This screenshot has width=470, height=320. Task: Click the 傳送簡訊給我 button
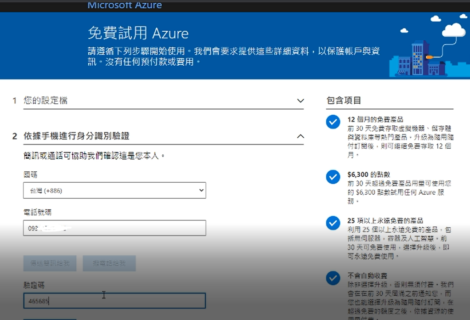point(50,264)
